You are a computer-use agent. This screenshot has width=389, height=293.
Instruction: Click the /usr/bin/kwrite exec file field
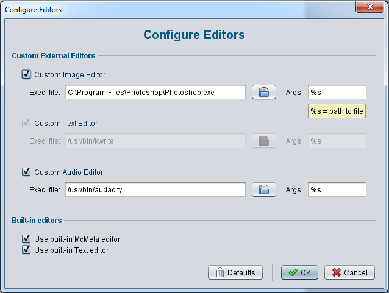coord(155,141)
